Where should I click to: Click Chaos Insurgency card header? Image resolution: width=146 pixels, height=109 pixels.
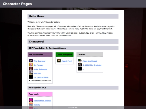tap(65, 54)
